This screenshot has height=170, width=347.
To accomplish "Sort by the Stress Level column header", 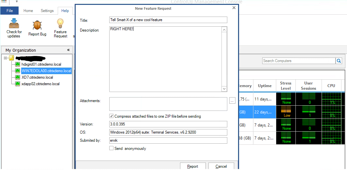I will (285, 86).
